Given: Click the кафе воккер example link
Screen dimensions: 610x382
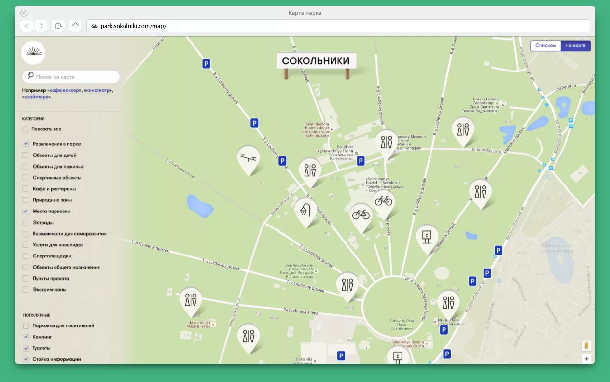Looking at the screenshot, I should (x=65, y=90).
